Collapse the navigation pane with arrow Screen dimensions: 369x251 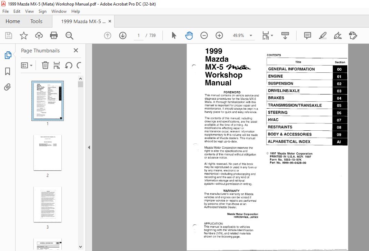point(89,148)
